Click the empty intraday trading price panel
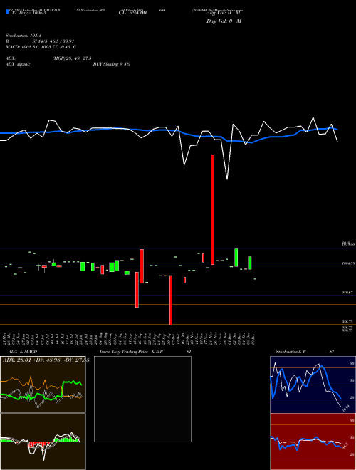 (142, 399)
